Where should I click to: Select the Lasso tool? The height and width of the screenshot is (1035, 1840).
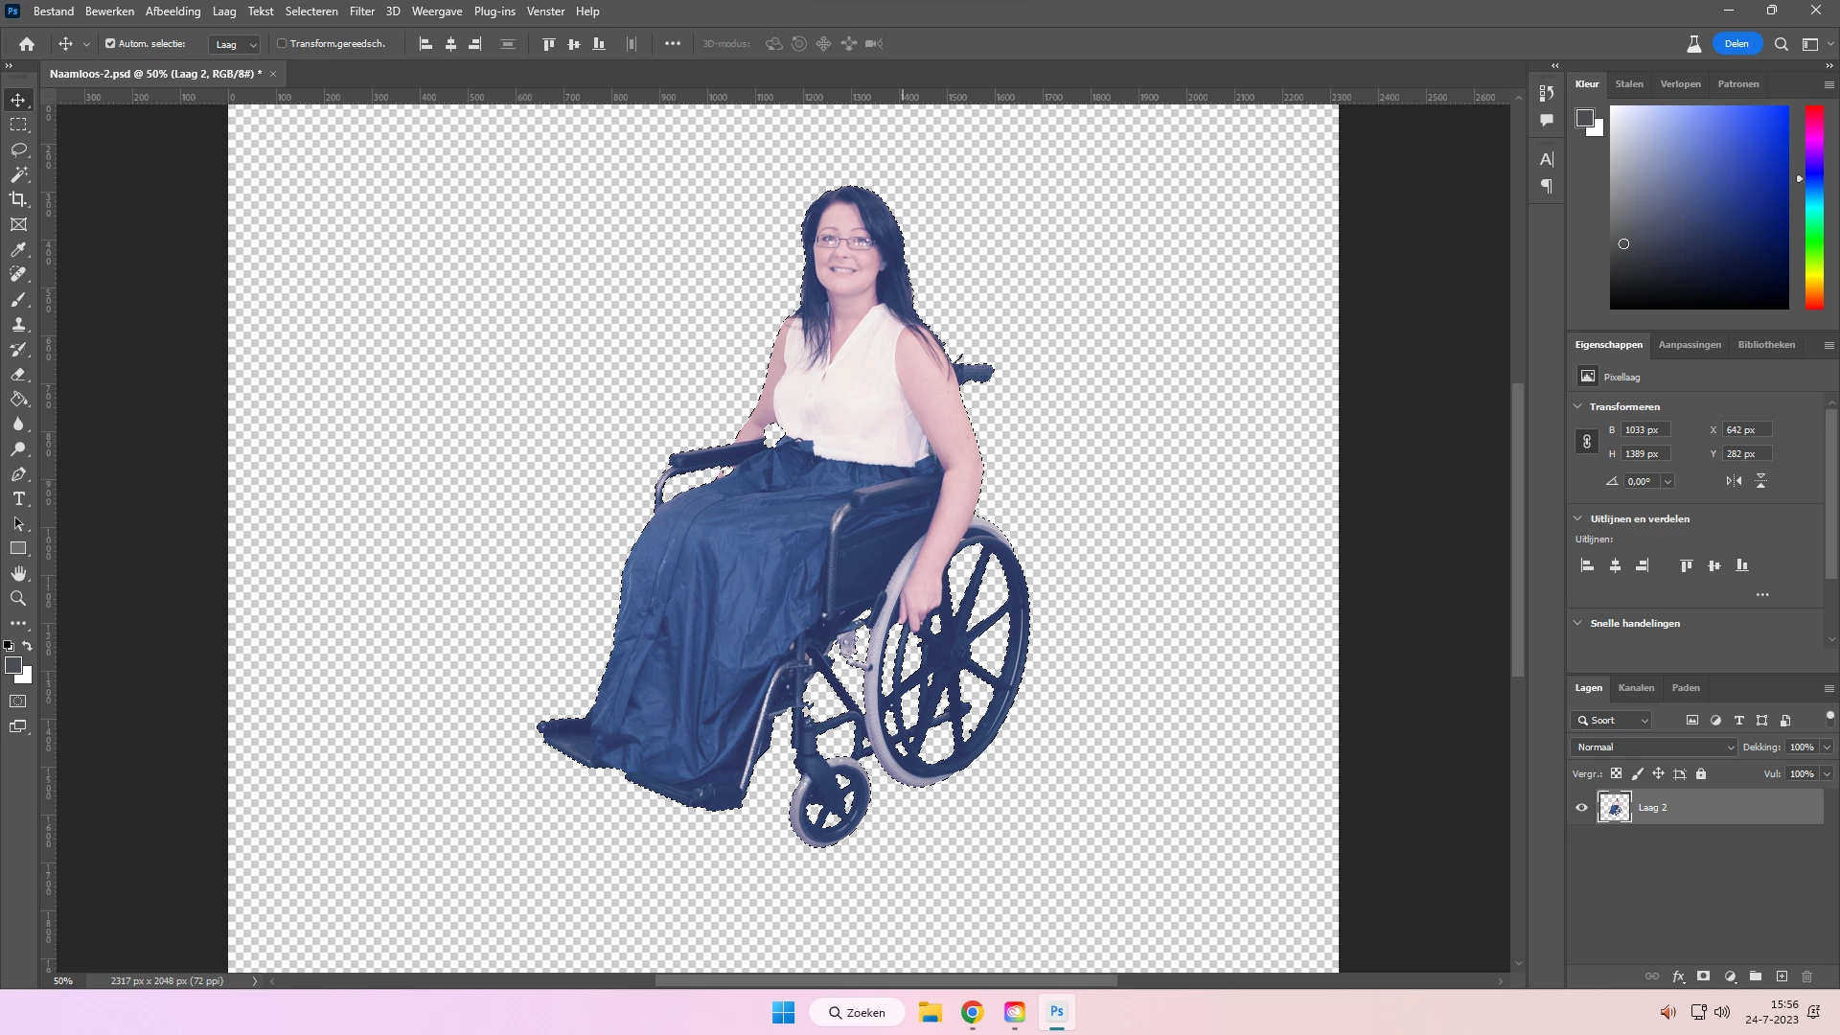click(x=18, y=150)
